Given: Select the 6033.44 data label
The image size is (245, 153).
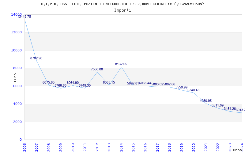Looking at the screenshot, I should 145,83.
